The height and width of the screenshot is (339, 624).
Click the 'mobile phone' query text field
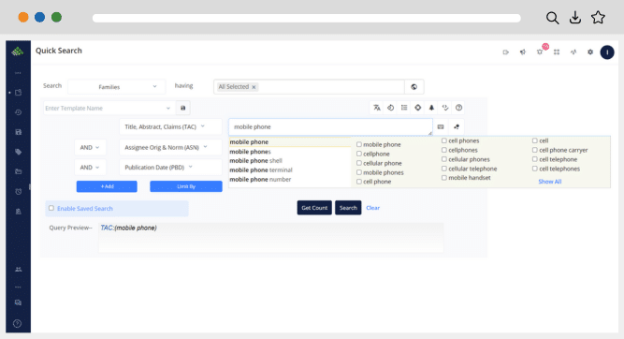point(330,127)
